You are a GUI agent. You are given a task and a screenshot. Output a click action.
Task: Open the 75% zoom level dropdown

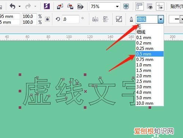pyautogui.click(x=117, y=6)
